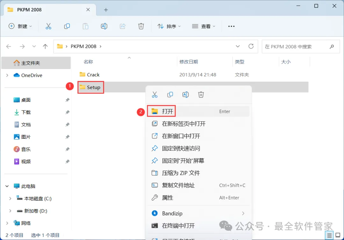Click the toolbar Cut scissors icon
This screenshot has width=344, height=240.
pyautogui.click(x=48, y=26)
